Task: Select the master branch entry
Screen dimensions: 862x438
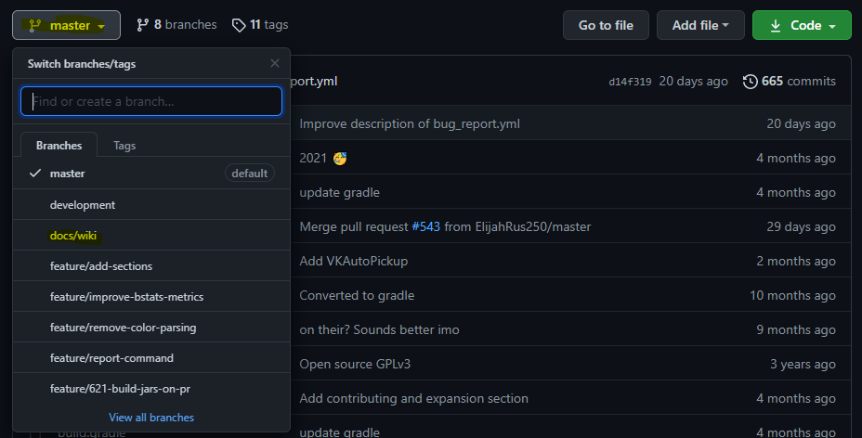Action: [x=151, y=174]
